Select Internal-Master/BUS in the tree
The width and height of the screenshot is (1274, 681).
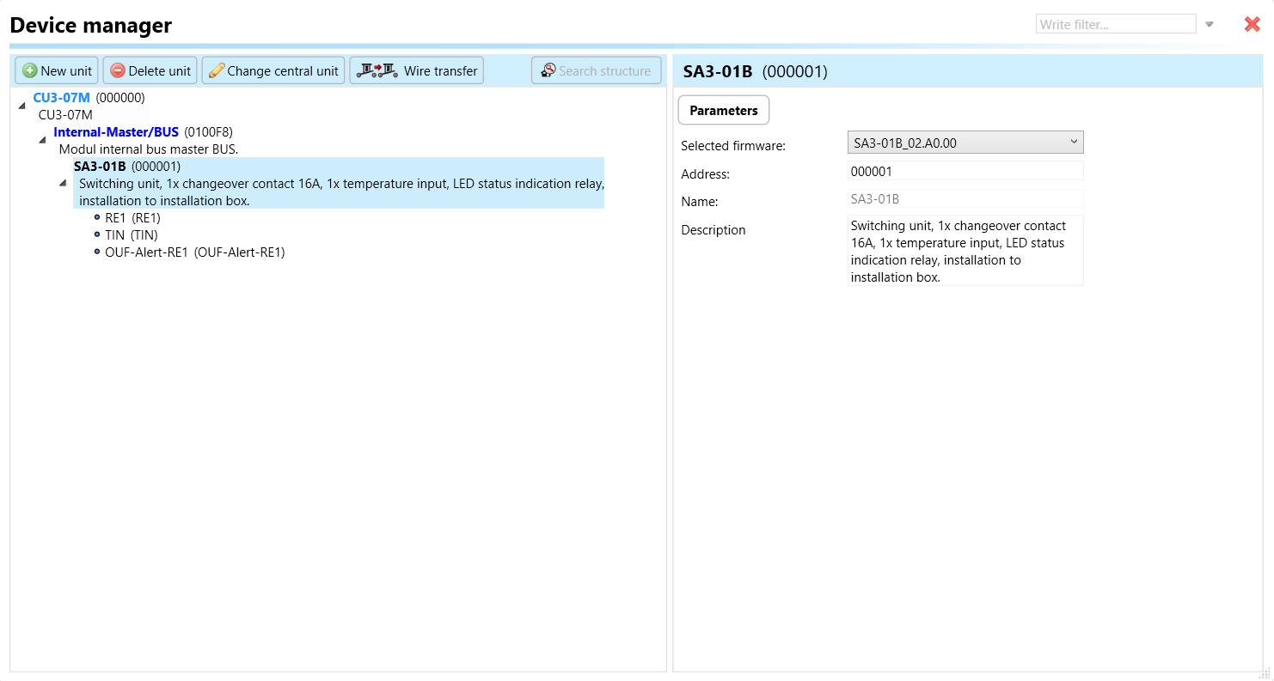(116, 132)
